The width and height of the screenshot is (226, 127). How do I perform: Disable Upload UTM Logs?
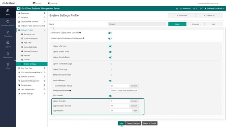coord(111,46)
